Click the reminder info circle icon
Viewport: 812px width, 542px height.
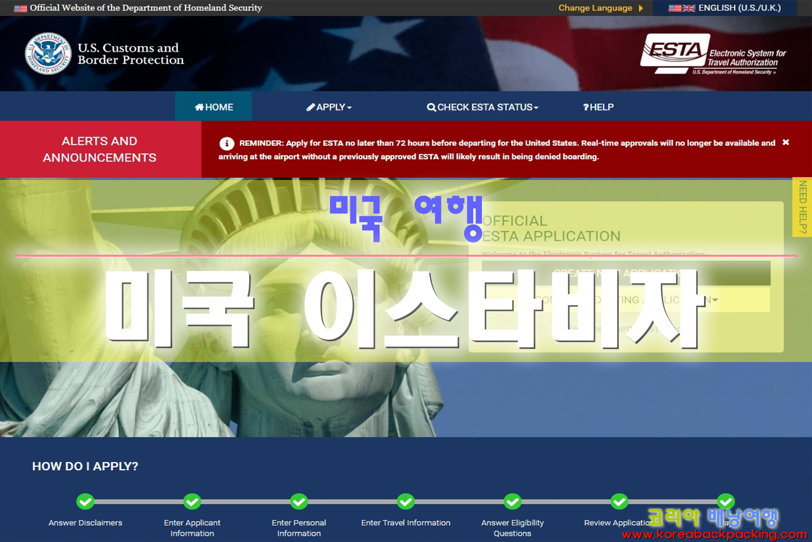coord(227,143)
